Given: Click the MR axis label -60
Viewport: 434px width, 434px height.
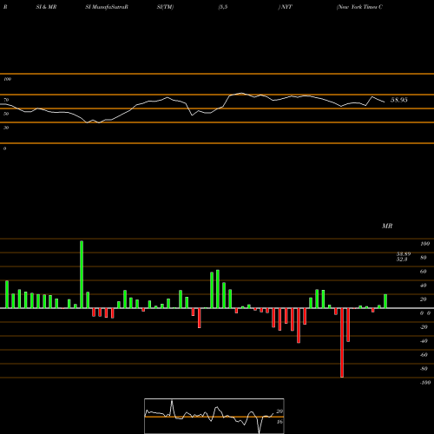Looking at the screenshot, I should pos(424,355).
